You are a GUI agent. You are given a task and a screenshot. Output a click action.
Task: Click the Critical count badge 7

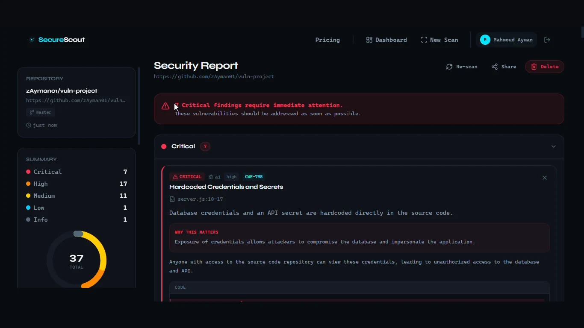point(205,146)
